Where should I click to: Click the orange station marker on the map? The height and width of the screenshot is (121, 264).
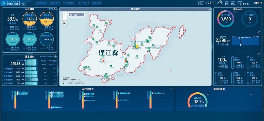tap(104, 61)
